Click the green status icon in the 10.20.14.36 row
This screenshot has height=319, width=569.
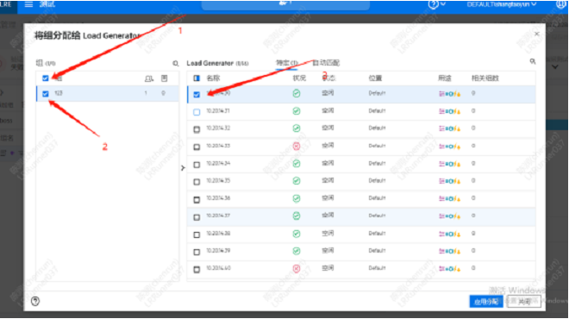tap(297, 198)
